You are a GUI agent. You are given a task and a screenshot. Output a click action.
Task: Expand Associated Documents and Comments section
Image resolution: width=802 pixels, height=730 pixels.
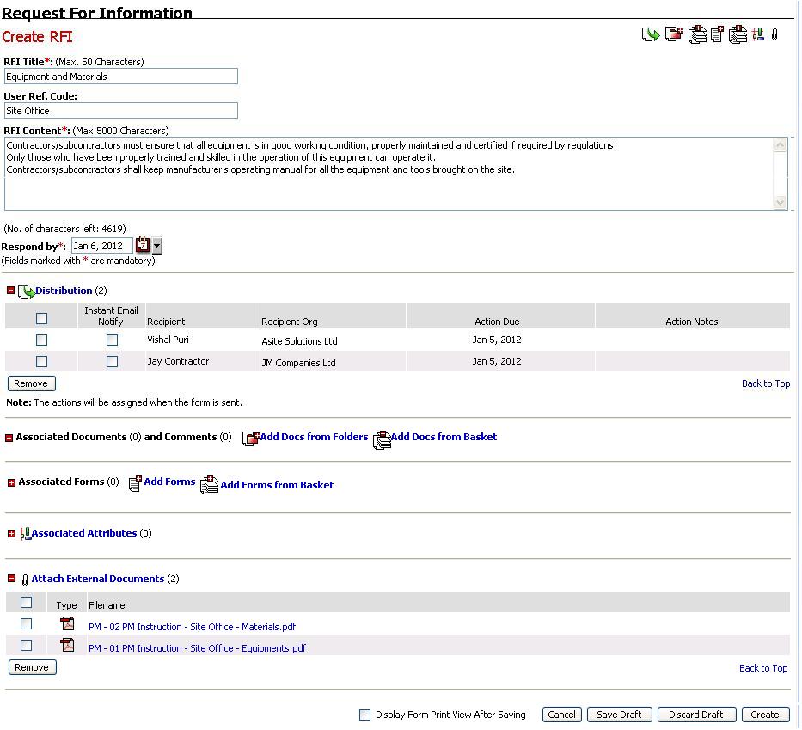coord(9,438)
